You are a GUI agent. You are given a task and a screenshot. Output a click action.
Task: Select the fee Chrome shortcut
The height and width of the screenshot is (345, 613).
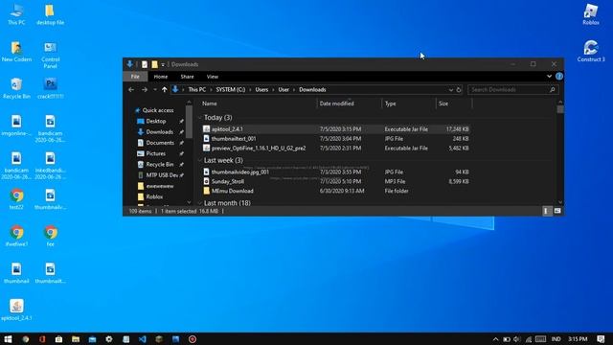click(x=50, y=236)
